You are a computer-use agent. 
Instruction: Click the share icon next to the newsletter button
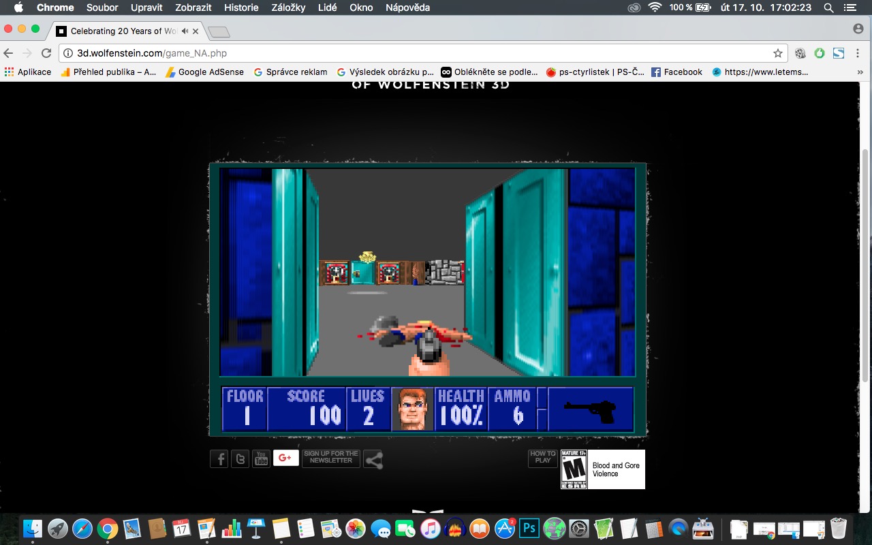point(373,460)
